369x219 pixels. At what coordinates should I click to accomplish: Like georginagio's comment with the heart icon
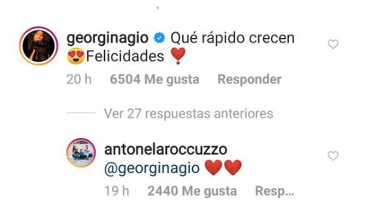click(x=333, y=44)
